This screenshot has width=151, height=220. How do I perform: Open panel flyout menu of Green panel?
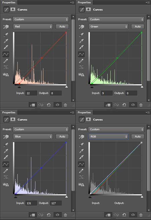pyautogui.click(x=148, y=2)
